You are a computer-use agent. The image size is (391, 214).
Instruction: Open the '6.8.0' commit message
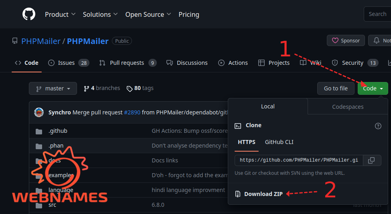pos(158,205)
